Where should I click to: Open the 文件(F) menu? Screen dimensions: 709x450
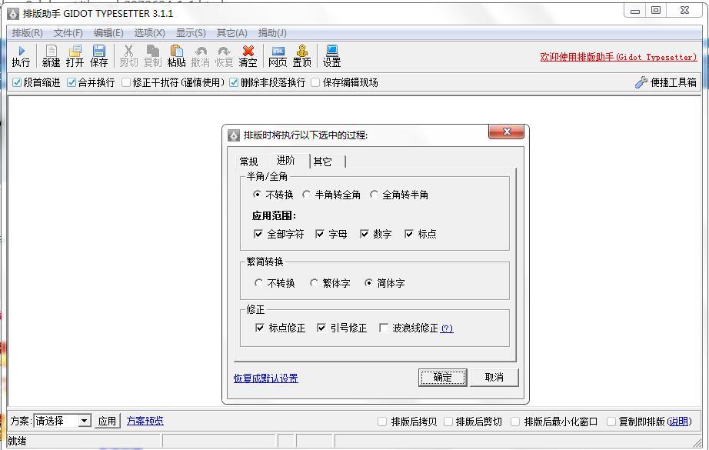[x=68, y=33]
